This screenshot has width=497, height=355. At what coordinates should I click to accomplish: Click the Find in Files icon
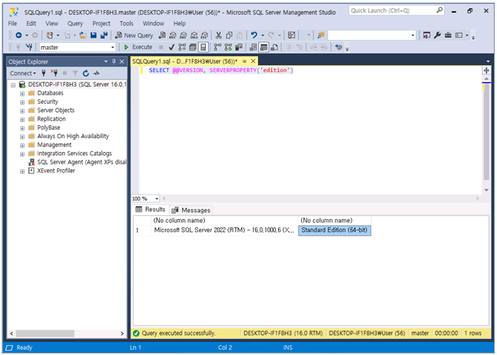tap(321, 35)
